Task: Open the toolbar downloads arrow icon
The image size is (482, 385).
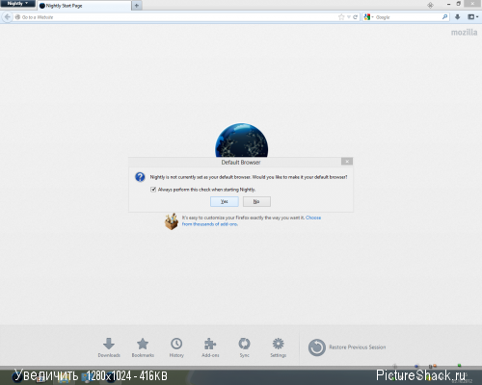Action: coord(458,17)
